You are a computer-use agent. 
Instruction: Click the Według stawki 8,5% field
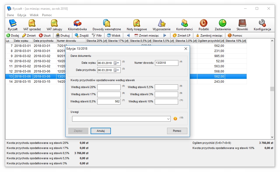(x=109, y=102)
